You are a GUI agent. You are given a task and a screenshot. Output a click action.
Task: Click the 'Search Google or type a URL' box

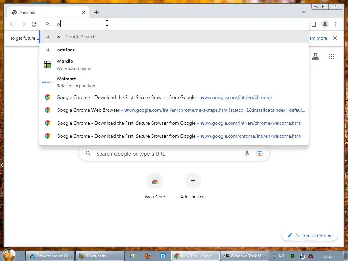coord(174,154)
